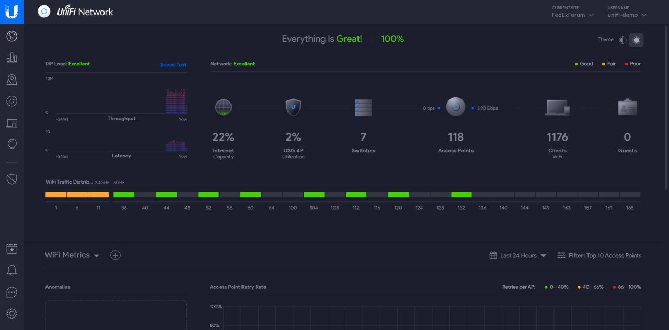Screen dimensions: 669x330
Task: Click the 22% Internet Capacity value
Action: click(223, 137)
